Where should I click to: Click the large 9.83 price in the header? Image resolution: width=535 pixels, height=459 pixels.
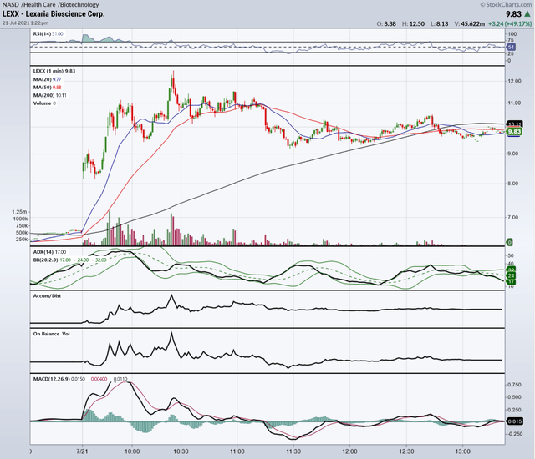pyautogui.click(x=514, y=14)
